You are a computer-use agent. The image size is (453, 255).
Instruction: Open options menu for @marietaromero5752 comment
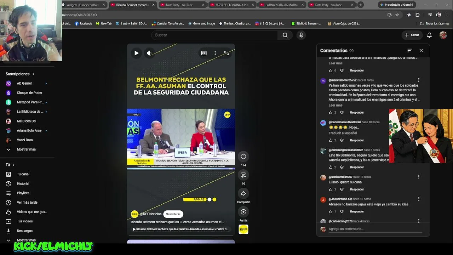[x=419, y=80]
